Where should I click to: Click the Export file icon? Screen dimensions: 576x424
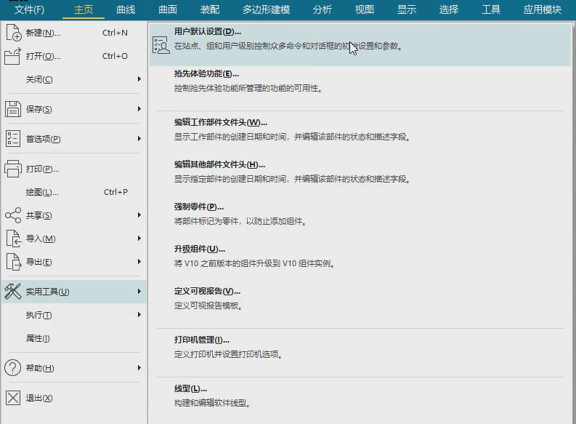(13, 262)
